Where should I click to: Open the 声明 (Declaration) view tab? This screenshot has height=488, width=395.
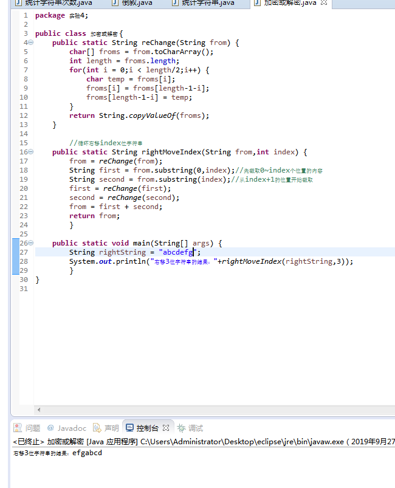(x=106, y=428)
